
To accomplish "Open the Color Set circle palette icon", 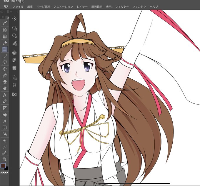I will point(14,53).
